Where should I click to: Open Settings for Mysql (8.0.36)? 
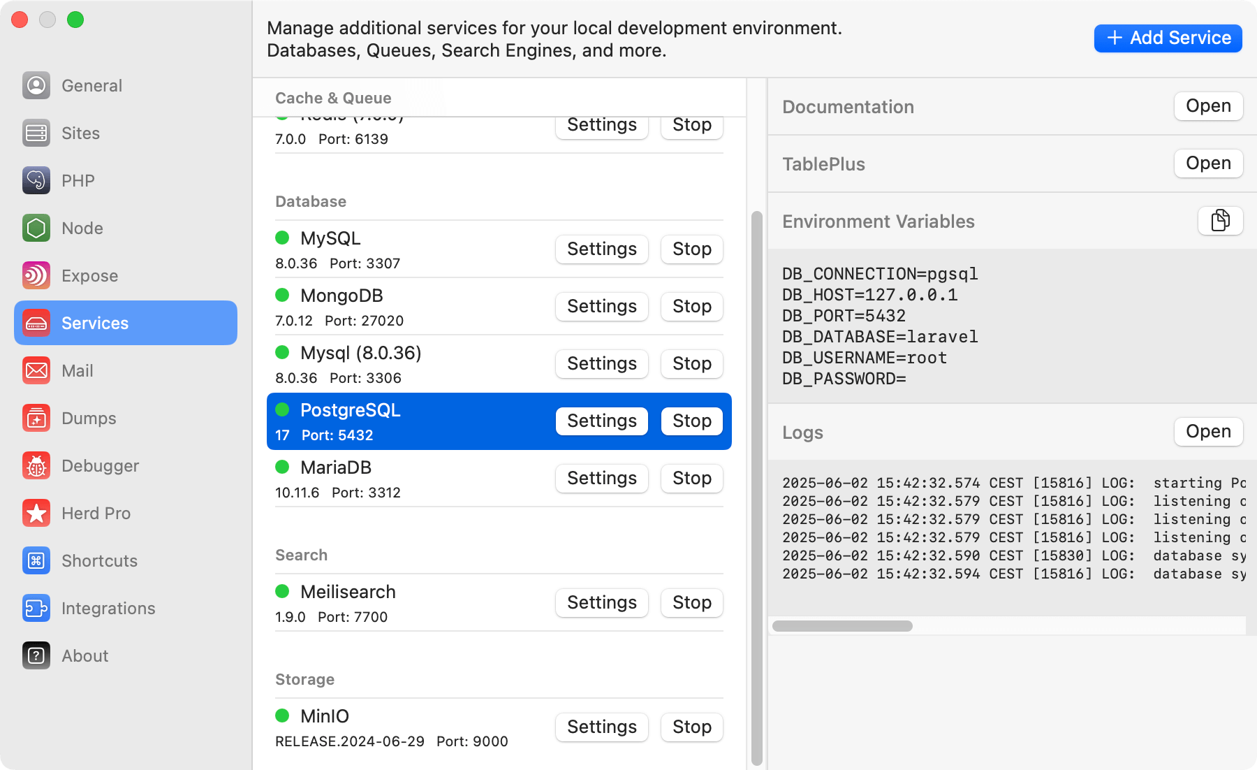coord(601,363)
